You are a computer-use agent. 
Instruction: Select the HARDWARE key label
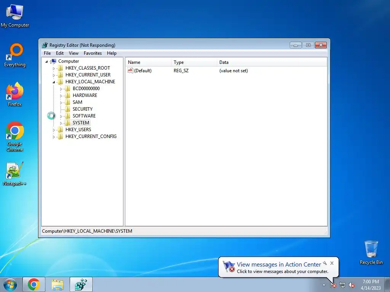click(x=85, y=95)
